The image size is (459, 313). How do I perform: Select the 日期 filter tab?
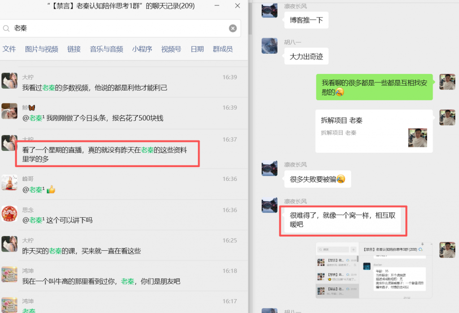(x=197, y=49)
